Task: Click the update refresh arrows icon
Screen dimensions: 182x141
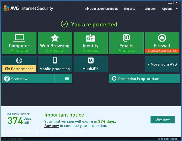Action: [114, 78]
